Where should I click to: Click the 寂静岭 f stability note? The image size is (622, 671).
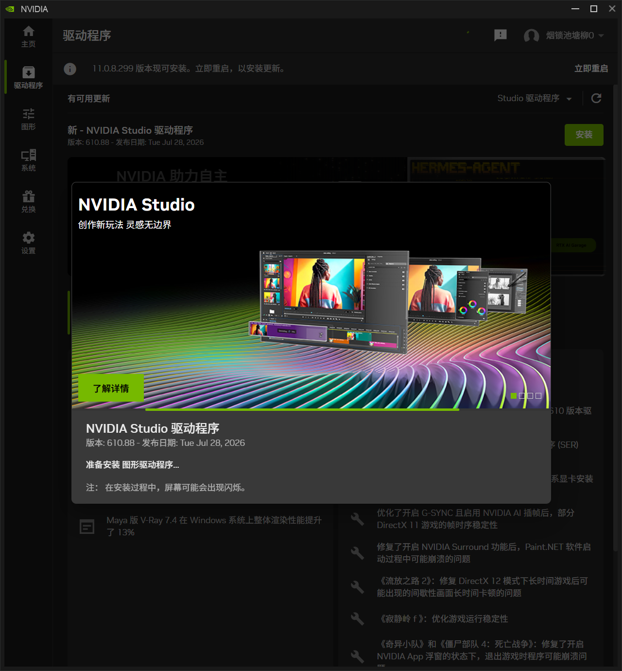click(443, 618)
